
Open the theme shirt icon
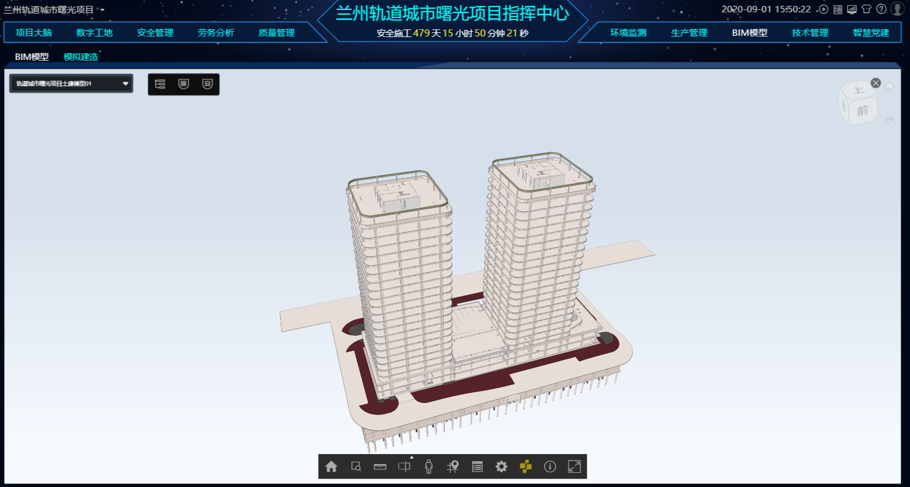(x=866, y=9)
